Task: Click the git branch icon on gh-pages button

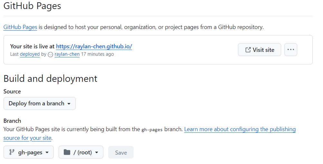Action: point(12,152)
